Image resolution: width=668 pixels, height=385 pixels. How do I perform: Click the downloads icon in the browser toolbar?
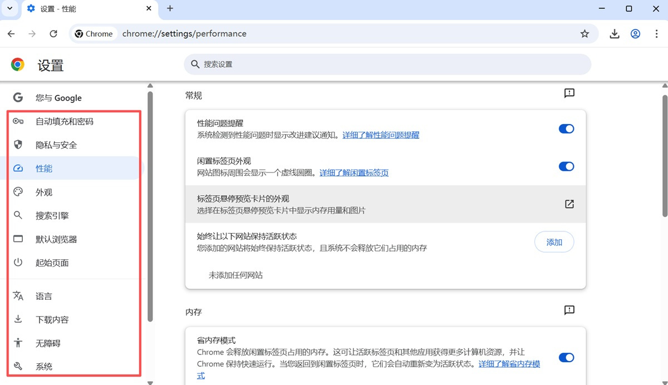click(614, 33)
